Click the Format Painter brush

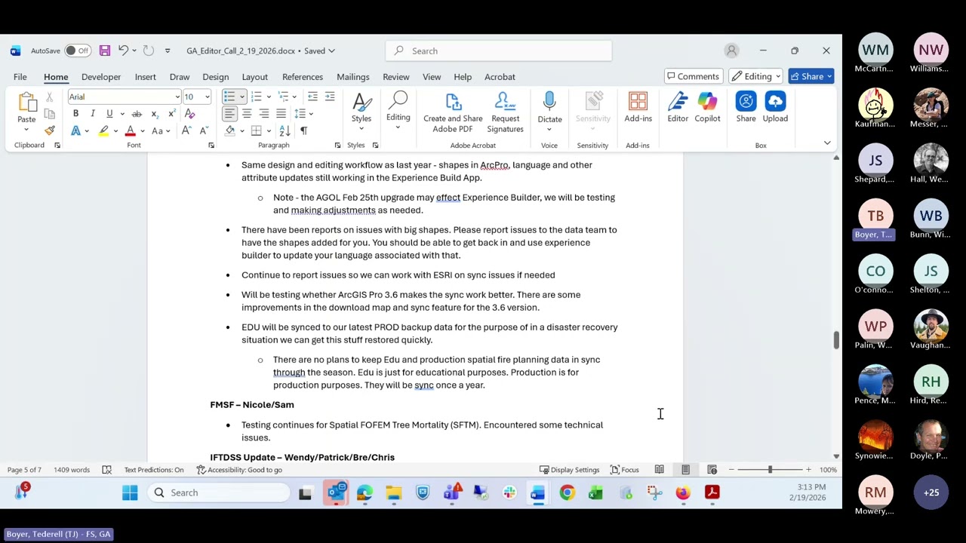50,130
